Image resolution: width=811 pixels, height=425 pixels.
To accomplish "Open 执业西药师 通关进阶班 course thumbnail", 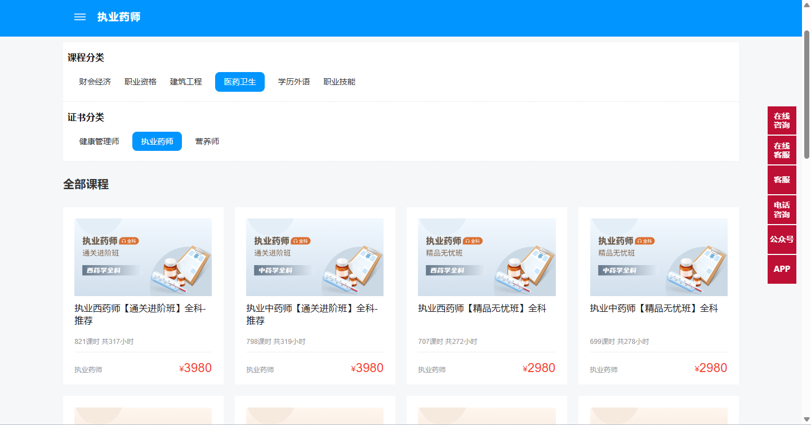I will [143, 257].
